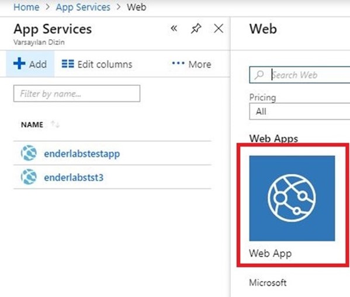The image size is (350, 297).
Task: Focus the Search Web field
Action: pyautogui.click(x=300, y=75)
